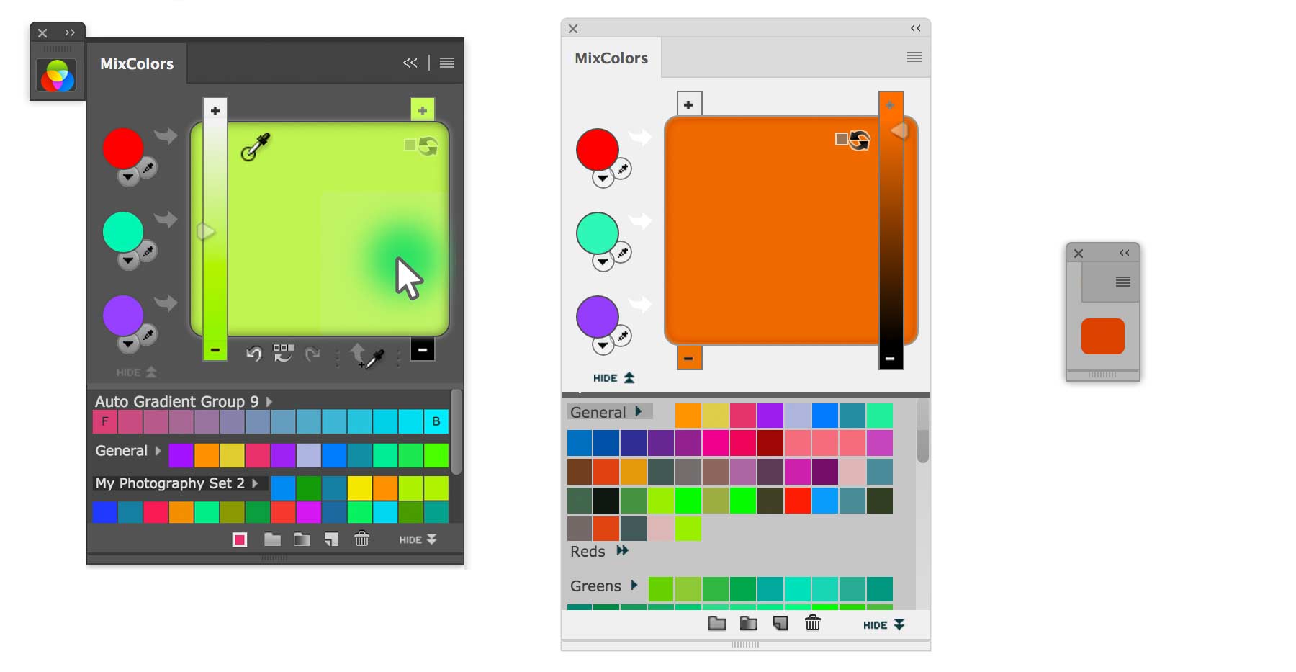
Task: Click the color swap icon on the orange canvas
Action: (x=859, y=140)
